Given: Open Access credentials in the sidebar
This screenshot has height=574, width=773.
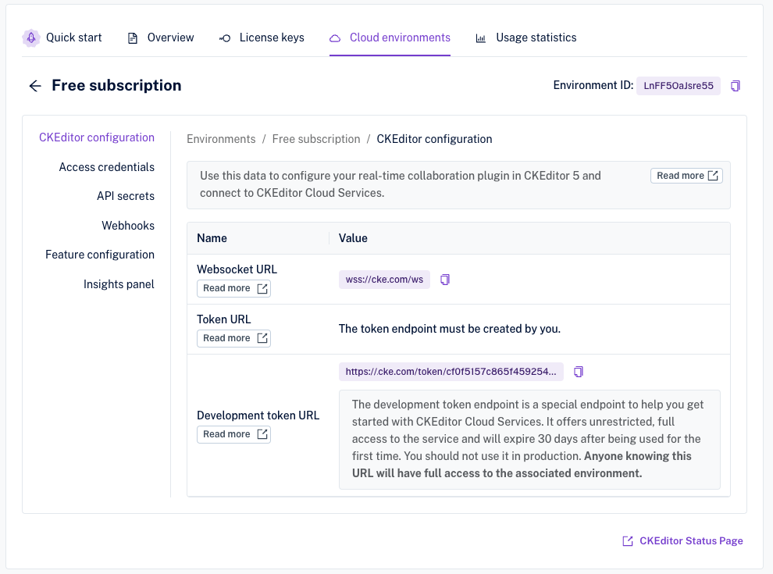Looking at the screenshot, I should [106, 167].
